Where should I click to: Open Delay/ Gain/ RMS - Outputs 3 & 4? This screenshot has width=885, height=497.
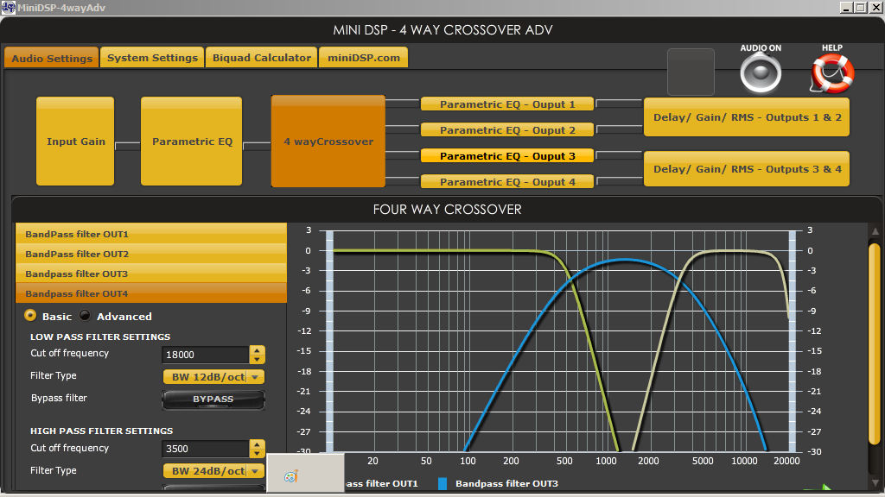pyautogui.click(x=747, y=169)
